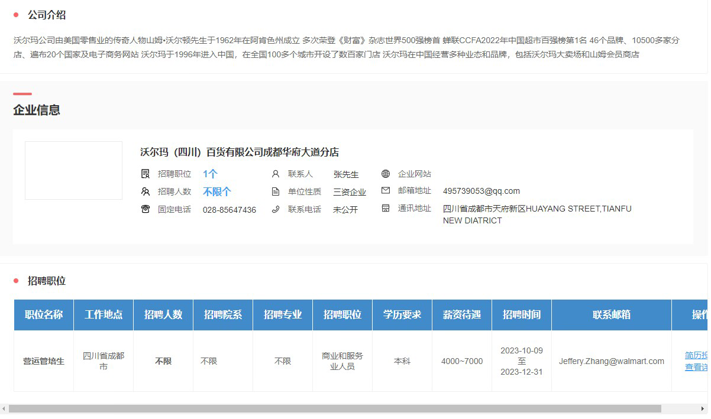Click the 通讯地址 building icon
The width and height of the screenshot is (711, 419).
click(x=386, y=209)
